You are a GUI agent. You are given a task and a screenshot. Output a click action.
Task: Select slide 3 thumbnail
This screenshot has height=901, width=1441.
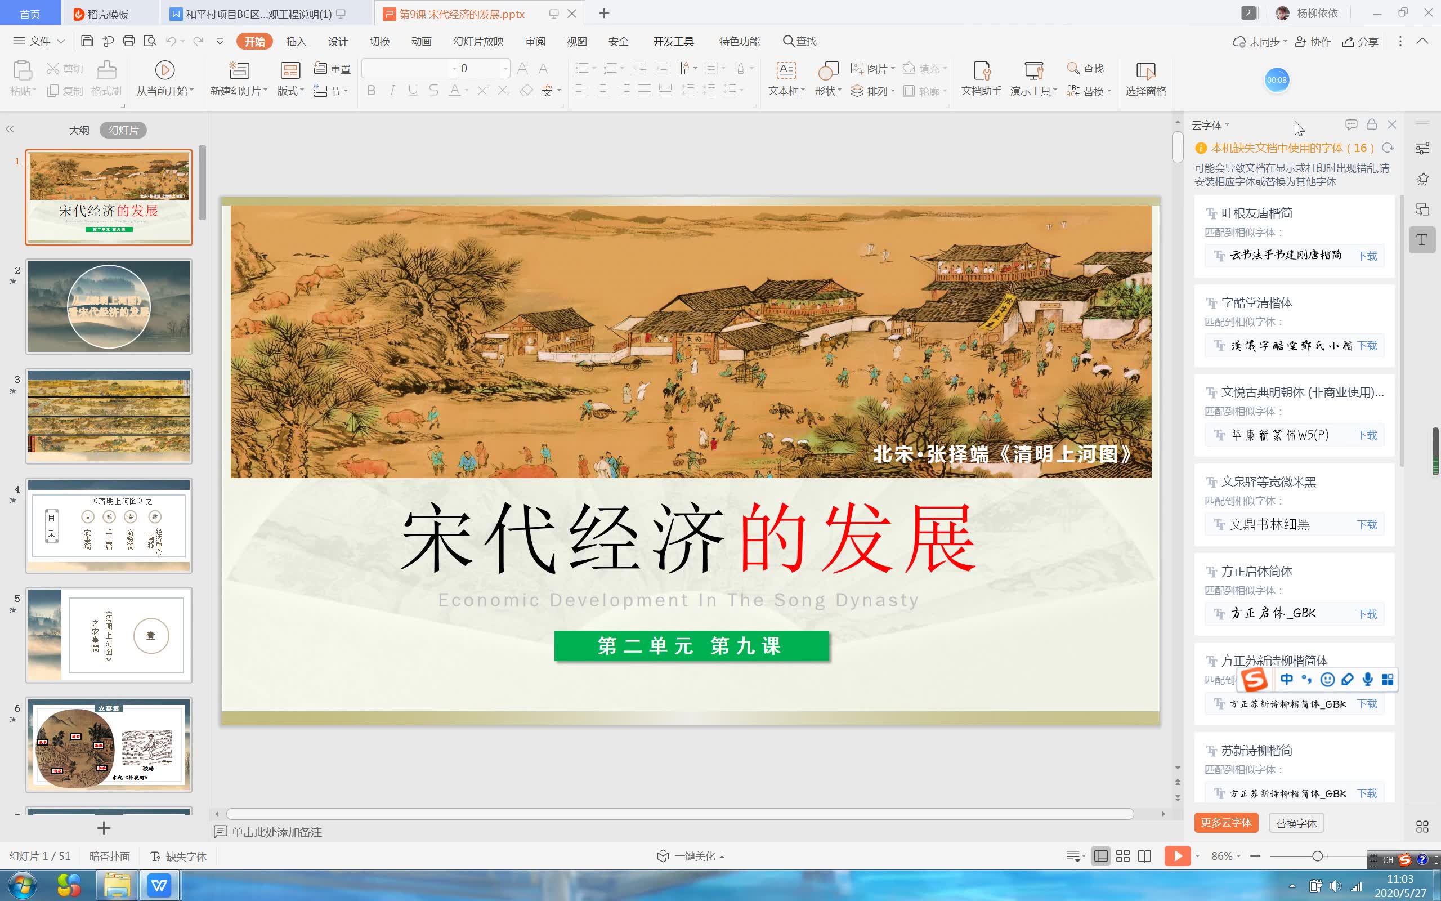pyautogui.click(x=109, y=416)
